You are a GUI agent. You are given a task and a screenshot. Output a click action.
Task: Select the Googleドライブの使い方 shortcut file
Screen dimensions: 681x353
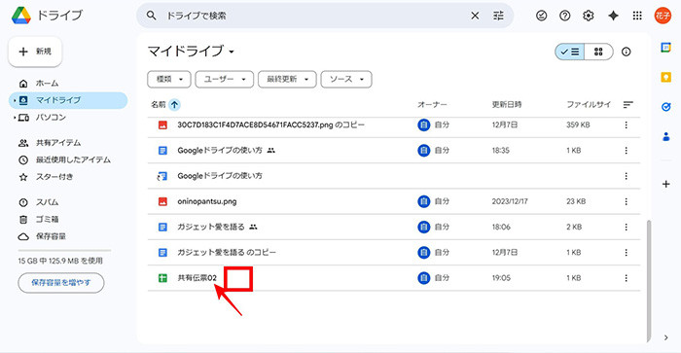pyautogui.click(x=394, y=176)
